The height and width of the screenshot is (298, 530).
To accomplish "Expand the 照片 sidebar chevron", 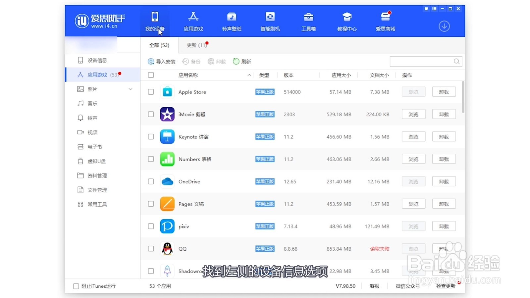I will [x=131, y=89].
